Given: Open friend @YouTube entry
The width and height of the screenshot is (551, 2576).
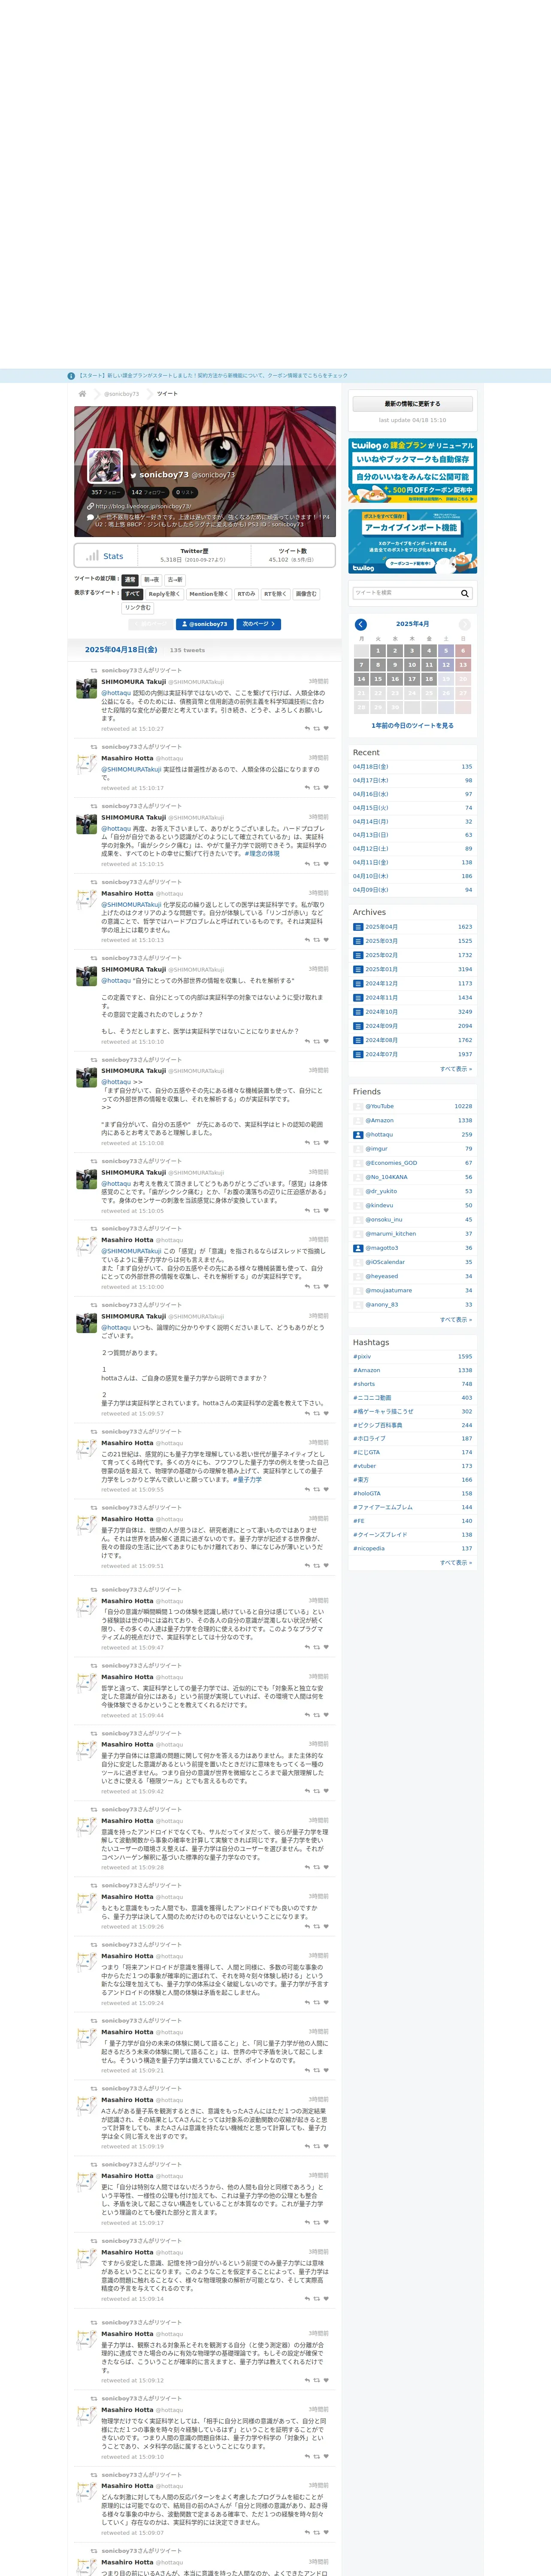Looking at the screenshot, I should point(412,1107).
